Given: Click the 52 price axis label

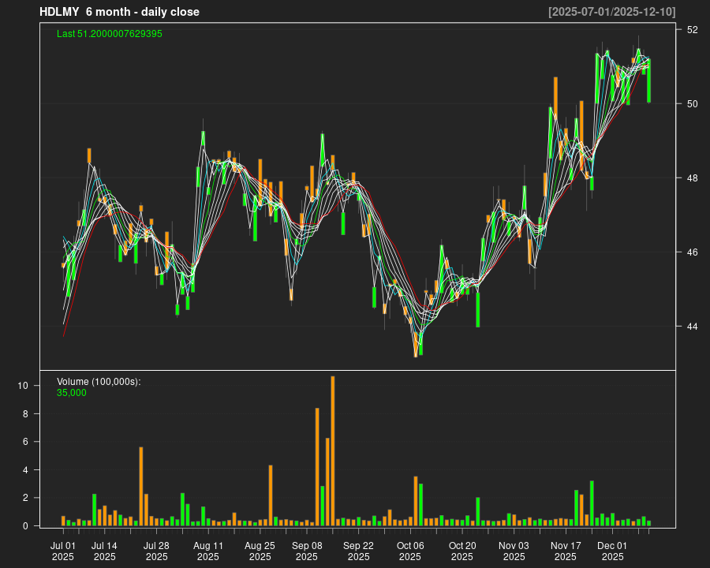Looking at the screenshot, I should pos(692,30).
